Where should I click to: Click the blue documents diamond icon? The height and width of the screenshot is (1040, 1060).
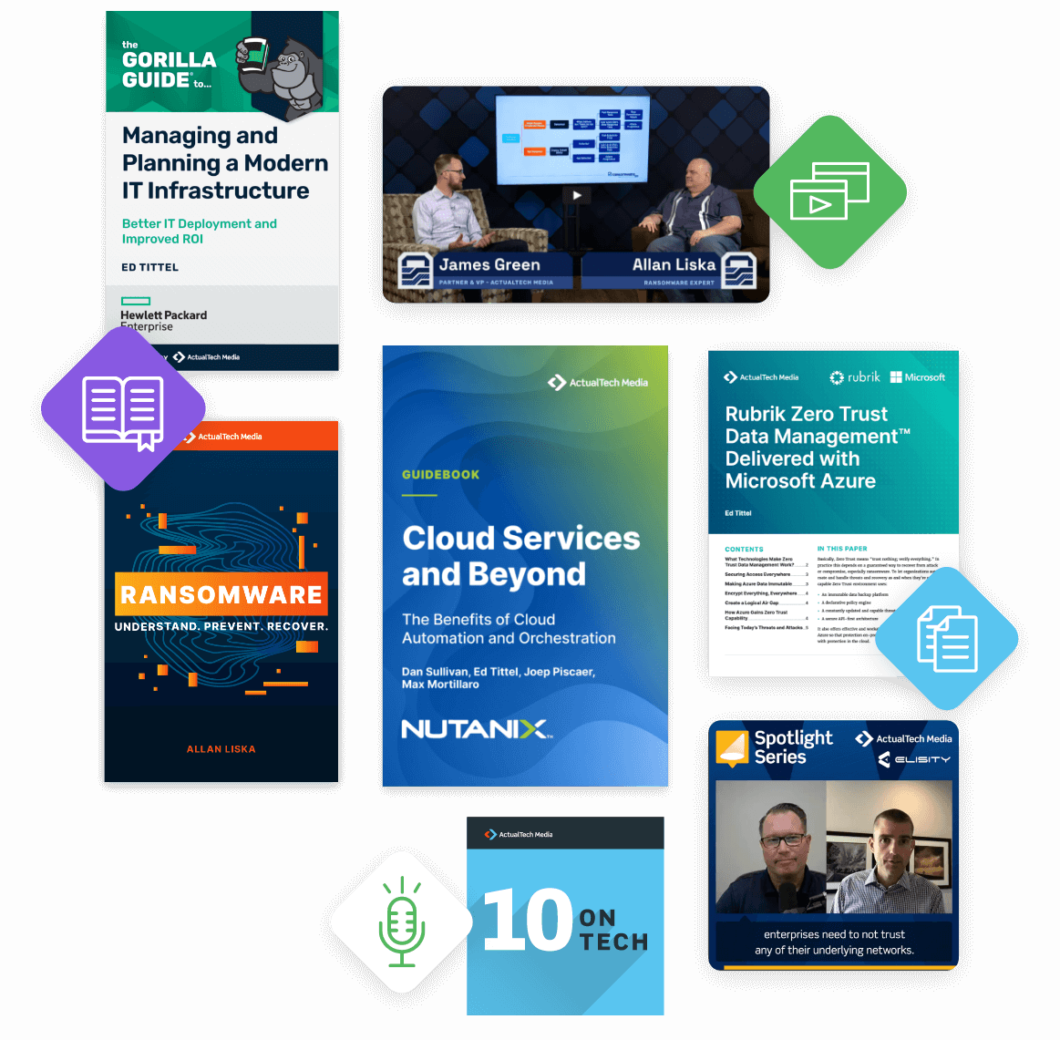[946, 638]
